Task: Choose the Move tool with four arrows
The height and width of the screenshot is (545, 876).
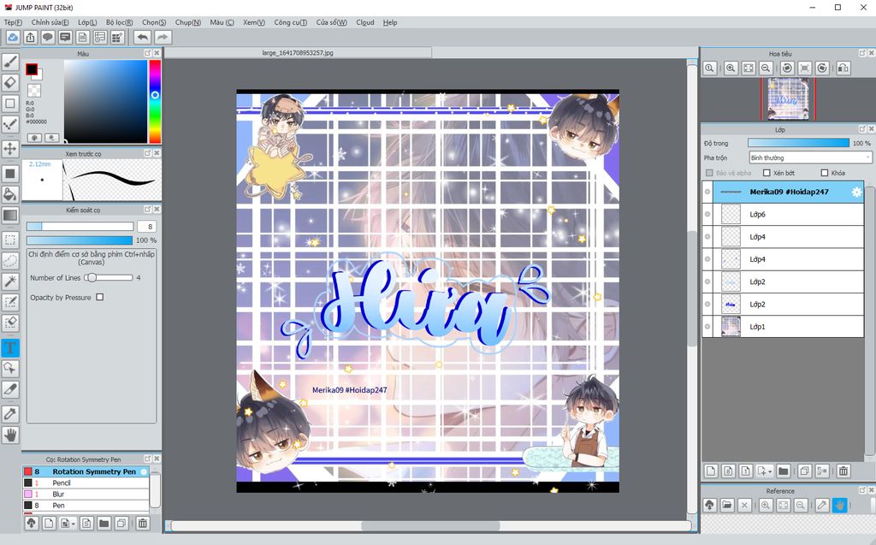Action: tap(10, 149)
